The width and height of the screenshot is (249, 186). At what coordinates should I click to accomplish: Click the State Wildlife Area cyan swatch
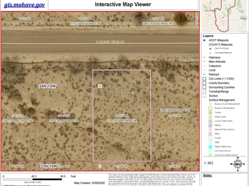[210, 147]
